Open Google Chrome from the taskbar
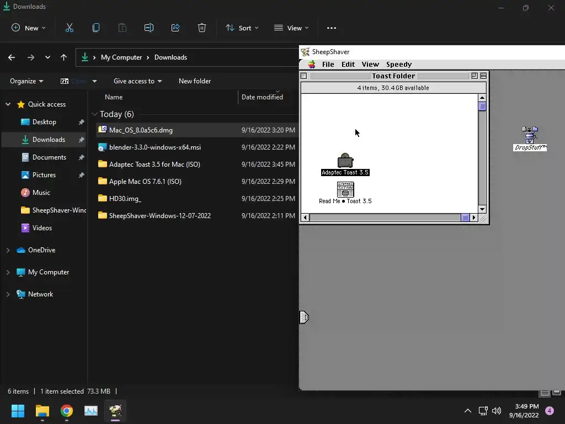Screen dimensions: 565x424 tap(67, 411)
